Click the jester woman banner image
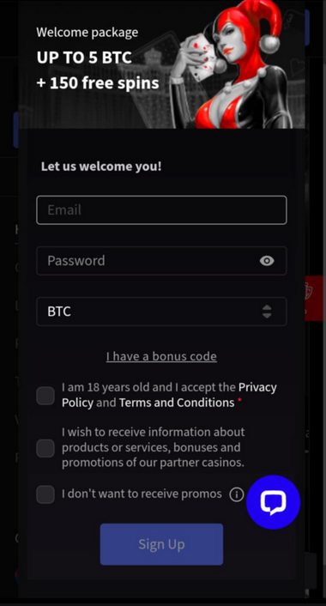 pyautogui.click(x=232, y=64)
